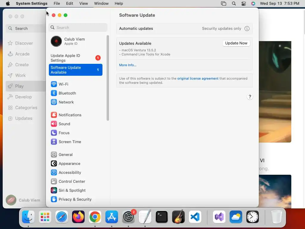Open the System Settings menu
The image size is (305, 229).
(x=32, y=4)
